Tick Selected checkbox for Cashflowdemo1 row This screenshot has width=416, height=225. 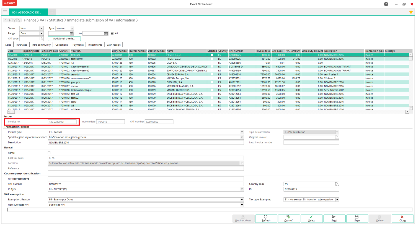[x=212, y=67]
